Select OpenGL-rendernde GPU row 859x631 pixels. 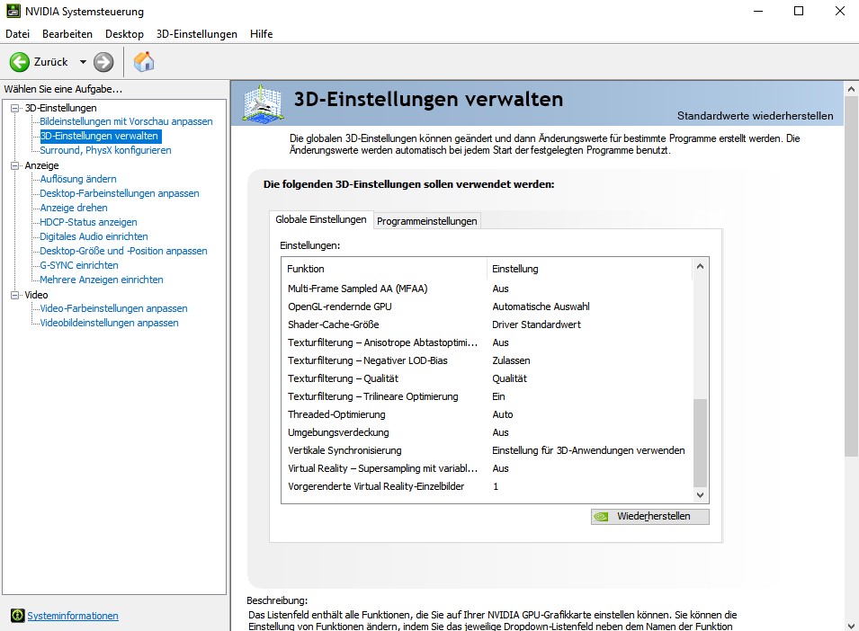tap(487, 307)
